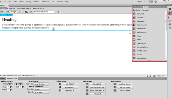This screenshot has height=98, width=172.
Task: Switch to Live view
Action: coord(20,12)
